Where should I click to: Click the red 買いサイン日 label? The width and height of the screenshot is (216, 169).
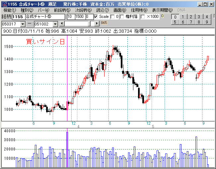45,42
